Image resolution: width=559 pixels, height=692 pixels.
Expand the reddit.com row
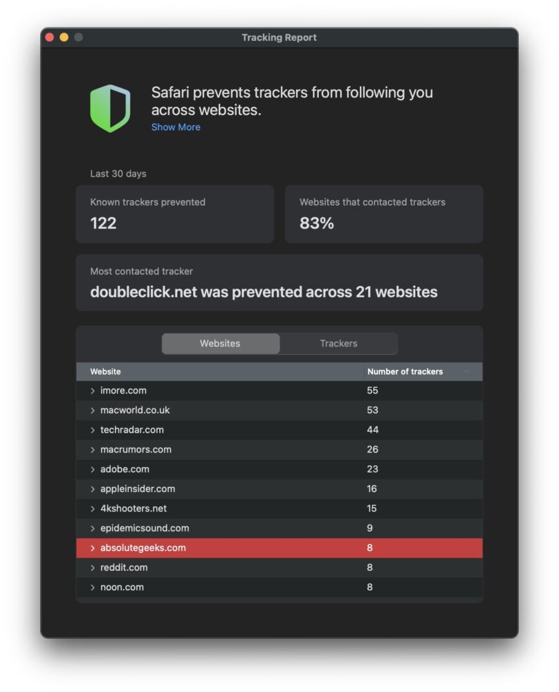point(93,567)
